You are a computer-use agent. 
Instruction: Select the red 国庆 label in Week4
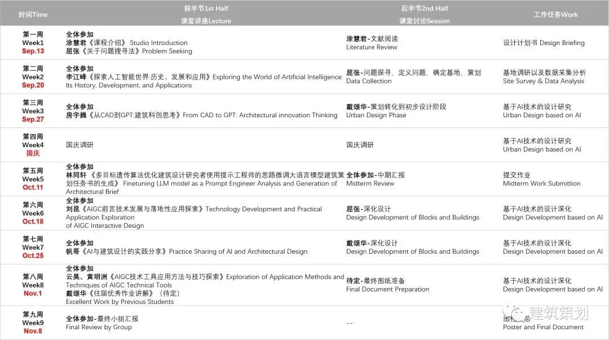click(33, 153)
